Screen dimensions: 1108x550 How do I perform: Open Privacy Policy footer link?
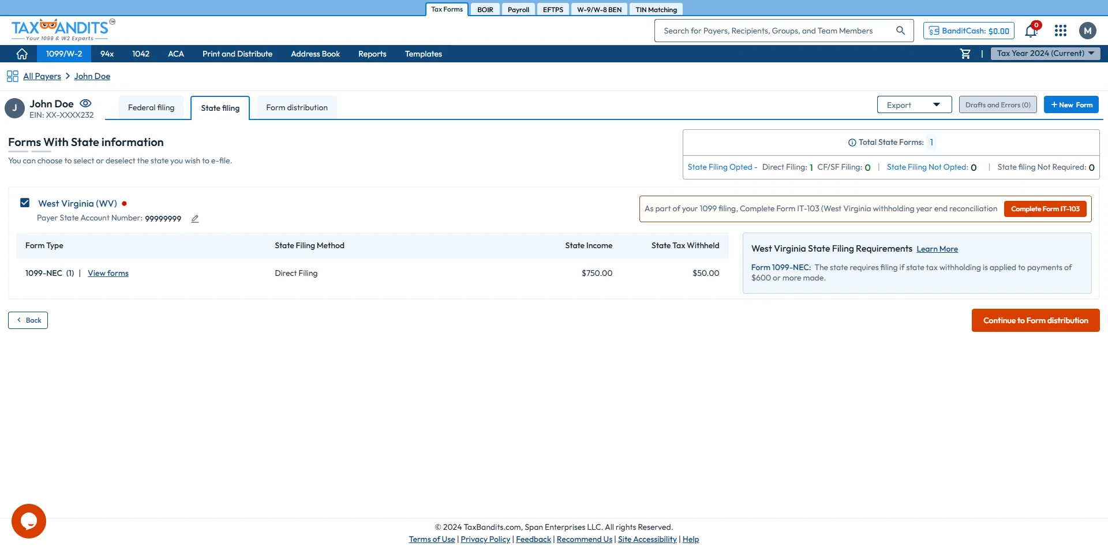pyautogui.click(x=485, y=539)
